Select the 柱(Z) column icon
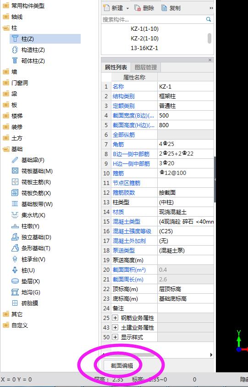This screenshot has height=387, width=248. click(x=15, y=39)
